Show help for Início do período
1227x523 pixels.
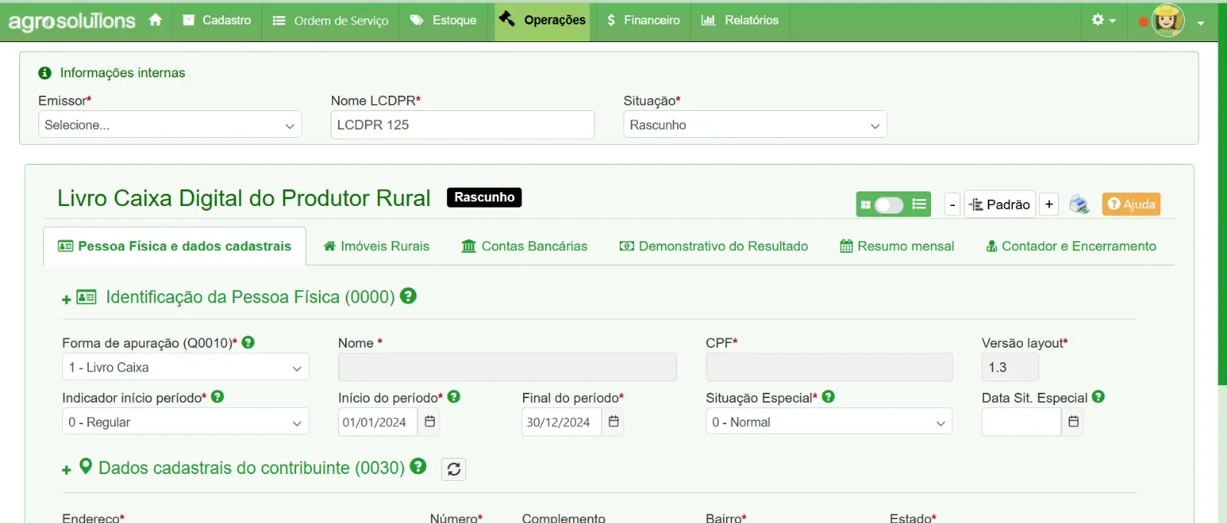[454, 397]
